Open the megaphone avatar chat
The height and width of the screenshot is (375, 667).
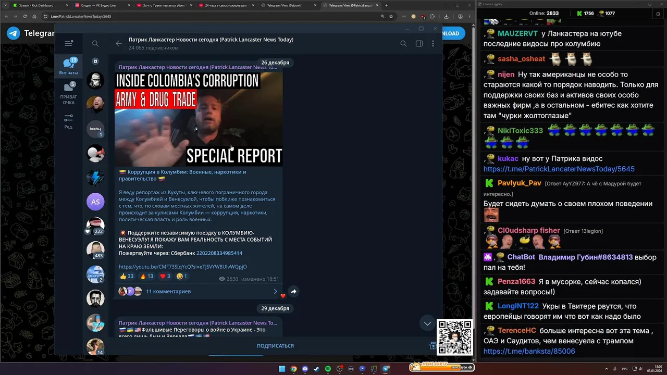(x=95, y=153)
